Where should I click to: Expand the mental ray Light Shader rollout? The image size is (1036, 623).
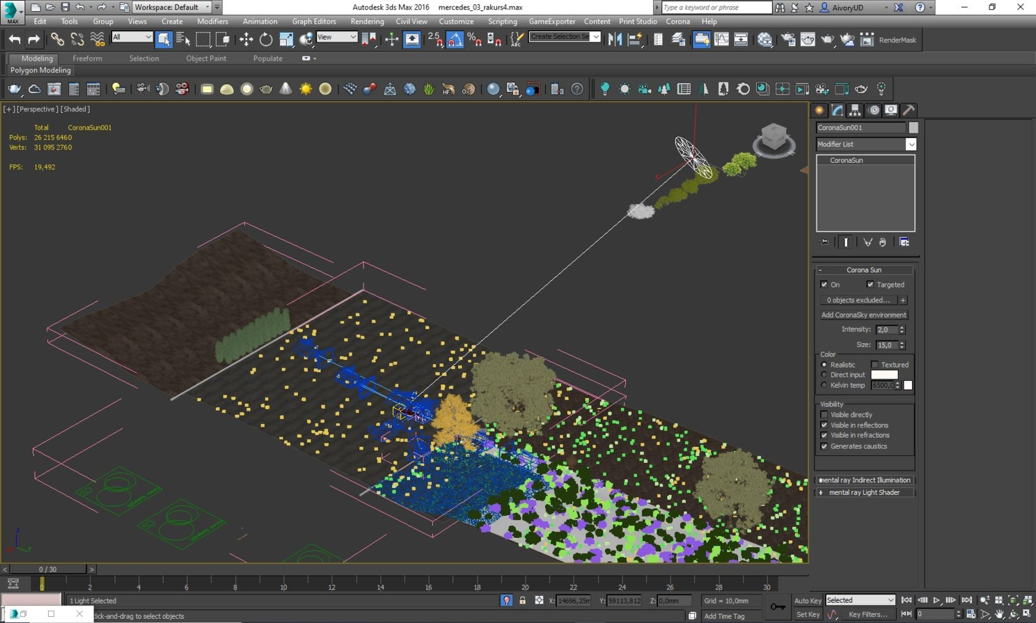tap(864, 493)
